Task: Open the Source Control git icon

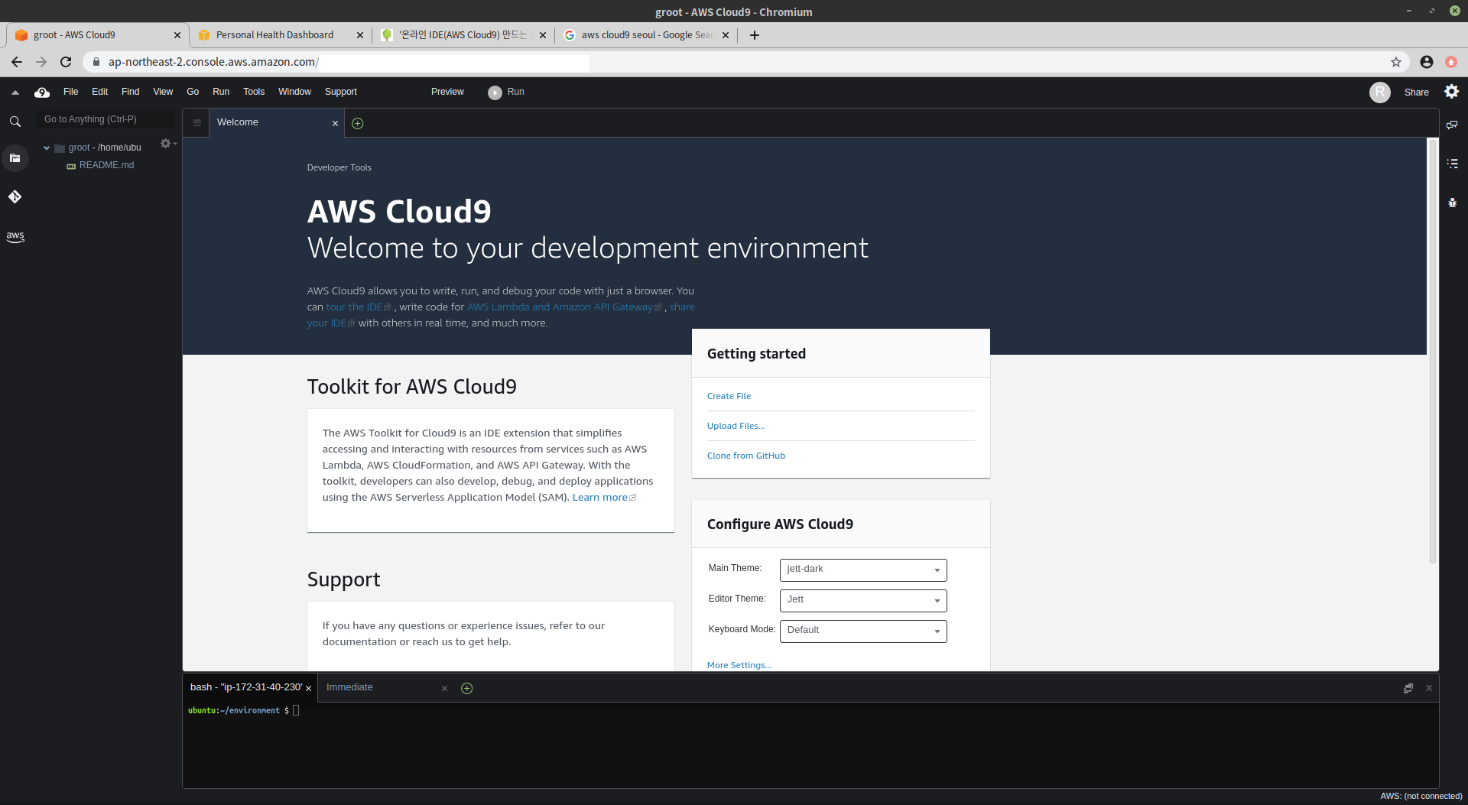Action: coord(15,196)
